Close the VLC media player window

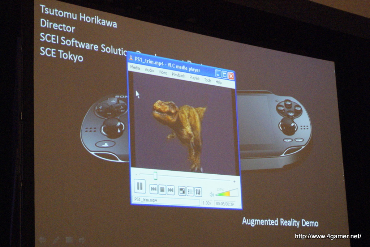tap(231, 76)
